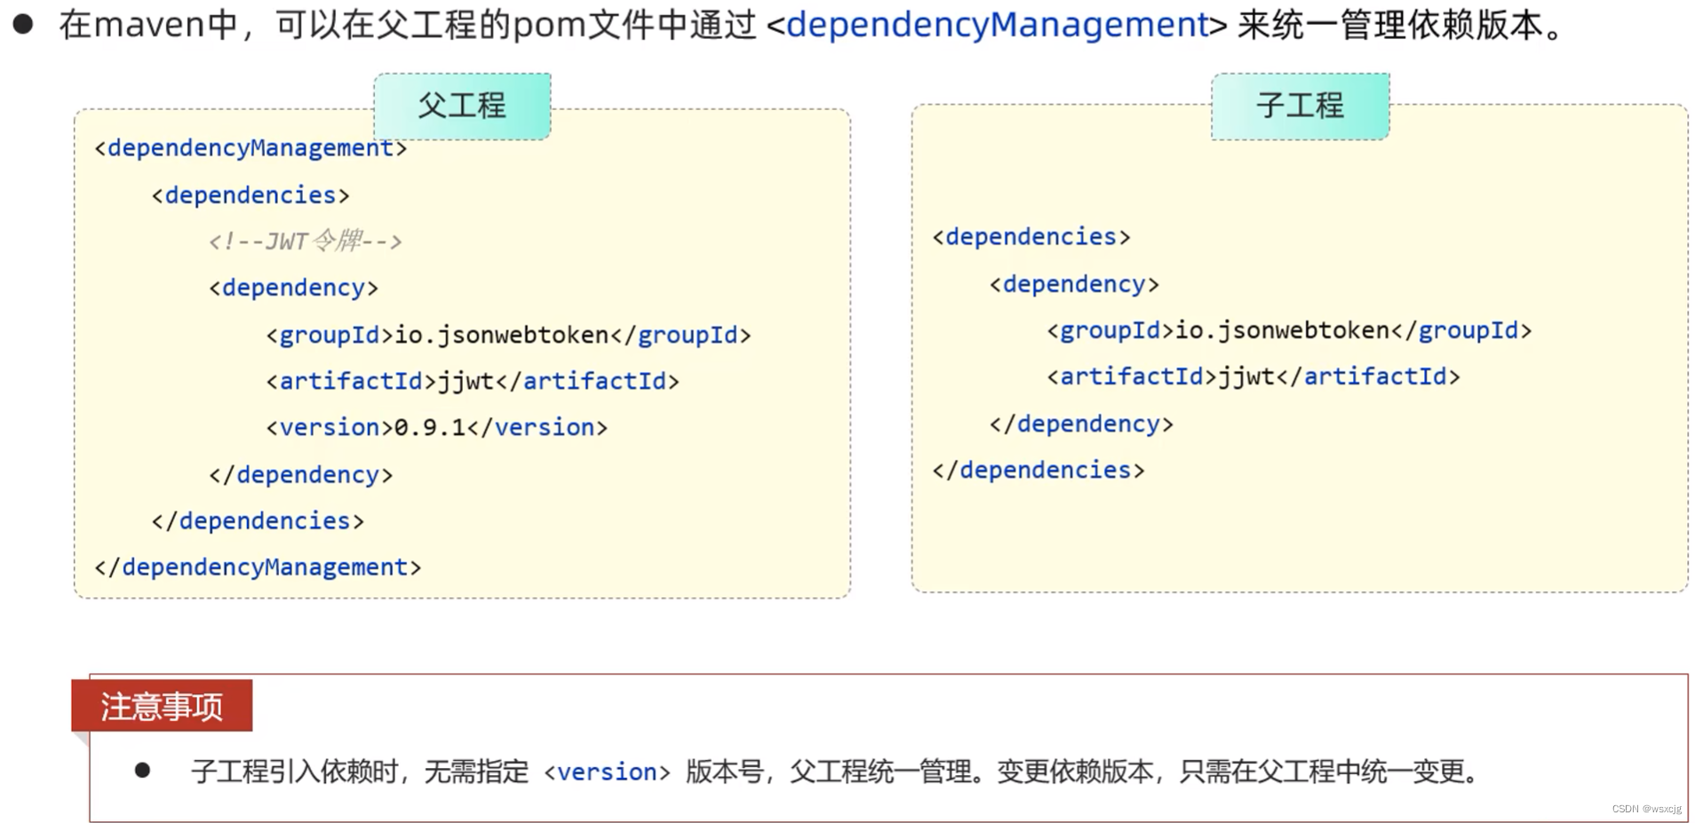1695x823 pixels.
Task: Click closing </dependency> tag in child project
Action: pyautogui.click(x=1081, y=424)
